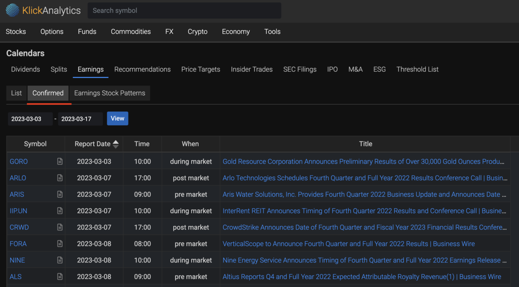Switch to Insider Trades tab

click(x=252, y=69)
